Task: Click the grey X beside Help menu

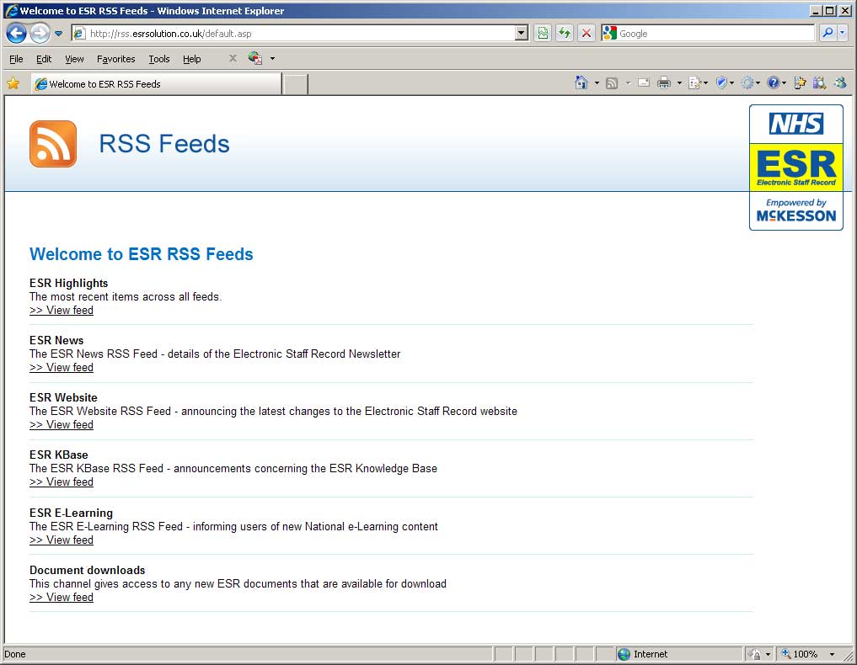Action: point(233,58)
